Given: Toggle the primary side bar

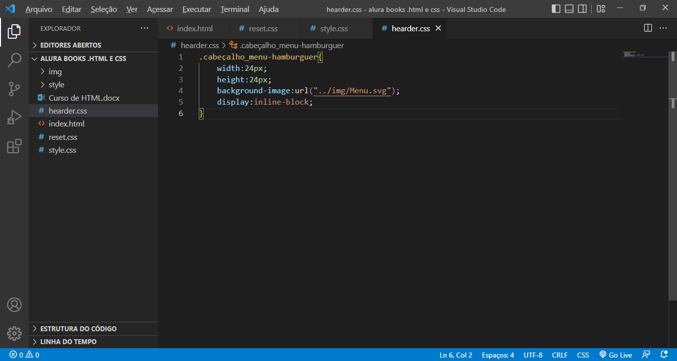Looking at the screenshot, I should (x=556, y=9).
